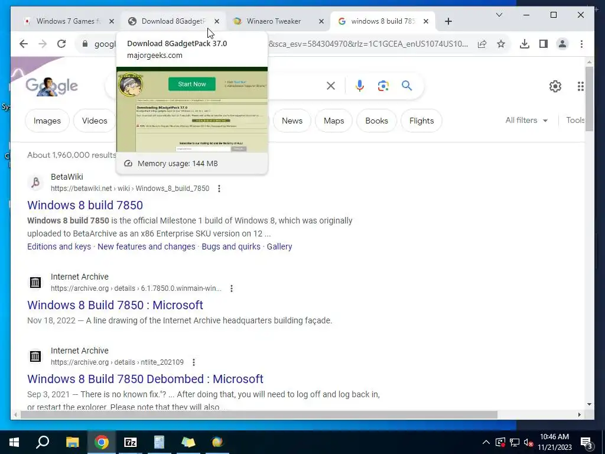Open Google Chrome from taskbar
This screenshot has width=605, height=454.
tap(102, 442)
